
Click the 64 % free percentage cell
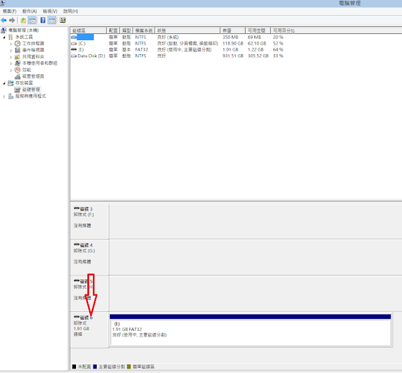click(x=278, y=50)
